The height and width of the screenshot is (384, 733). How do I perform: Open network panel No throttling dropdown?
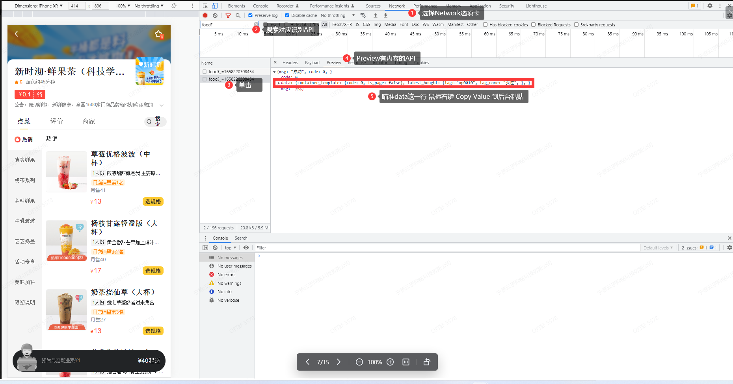pyautogui.click(x=338, y=15)
